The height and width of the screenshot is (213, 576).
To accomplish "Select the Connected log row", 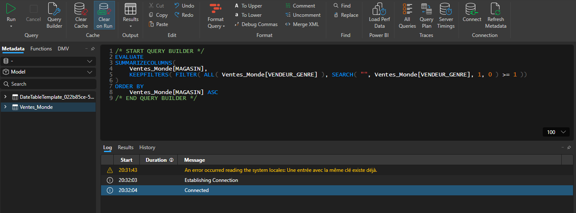I will pos(337,190).
